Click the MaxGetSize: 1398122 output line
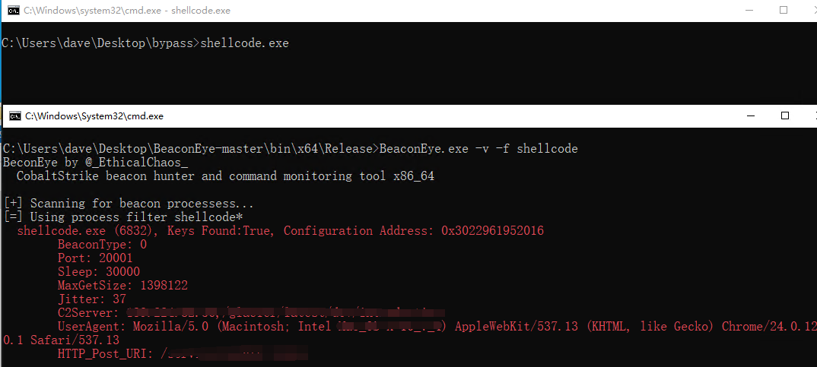The width and height of the screenshot is (817, 367). coord(122,285)
